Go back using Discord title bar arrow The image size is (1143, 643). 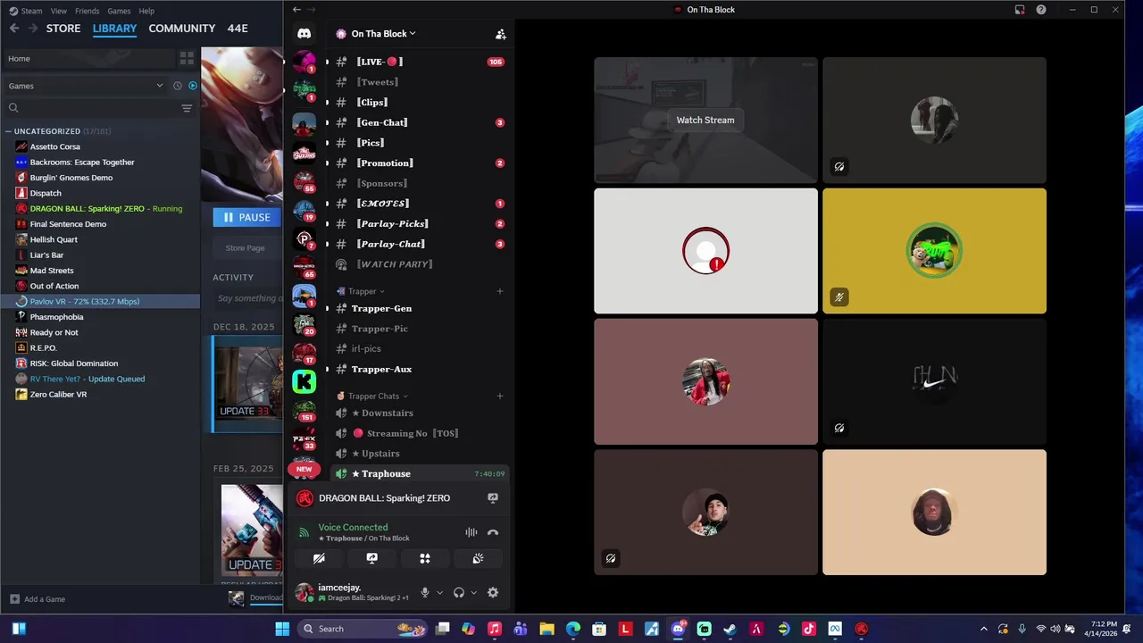[296, 10]
